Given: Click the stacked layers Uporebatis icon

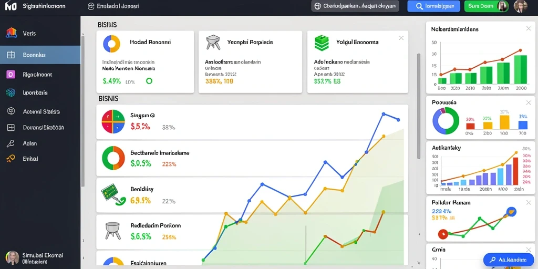Looking at the screenshot, I should [11, 92].
